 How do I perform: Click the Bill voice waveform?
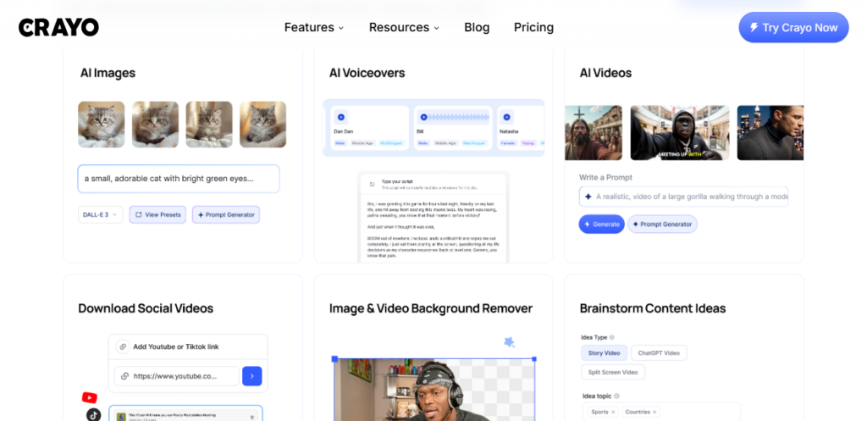coord(457,117)
